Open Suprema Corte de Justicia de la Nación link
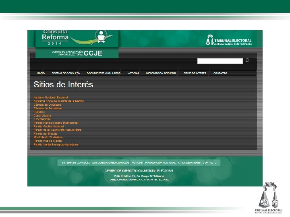The image size is (290, 217). point(59,101)
